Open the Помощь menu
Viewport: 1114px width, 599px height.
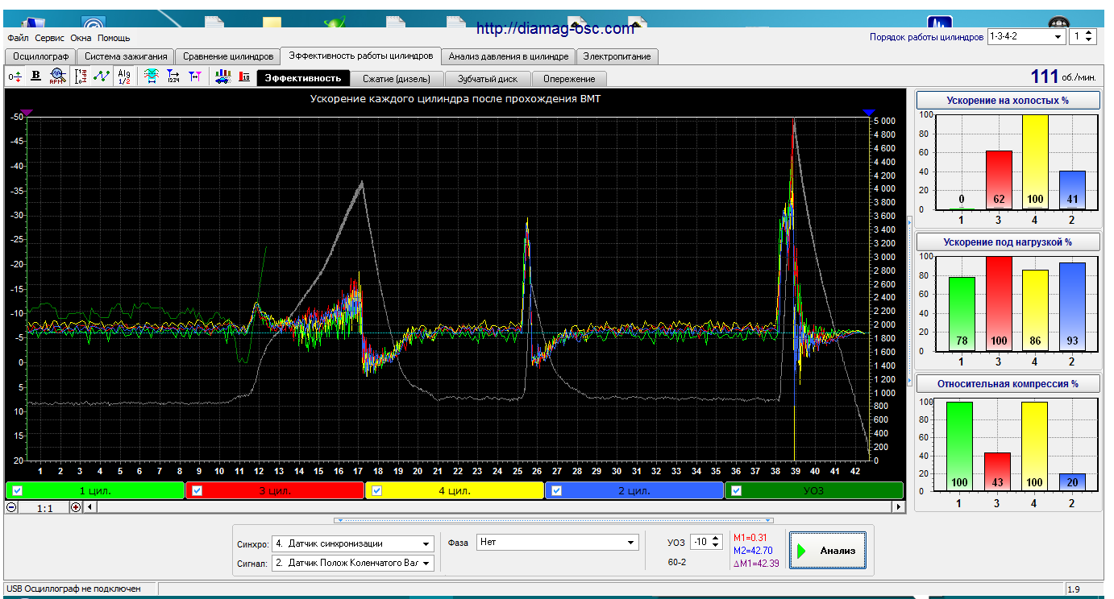pos(114,38)
